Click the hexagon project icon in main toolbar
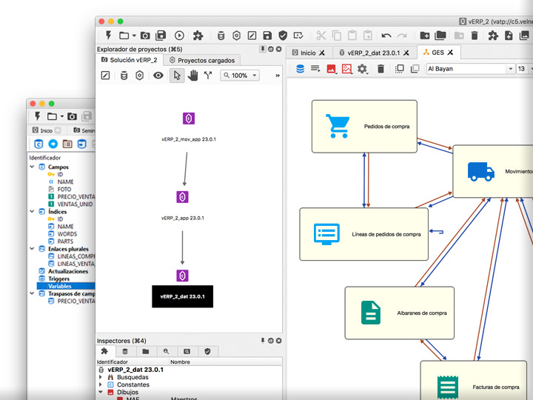This screenshot has height=400, width=533. coord(237,36)
